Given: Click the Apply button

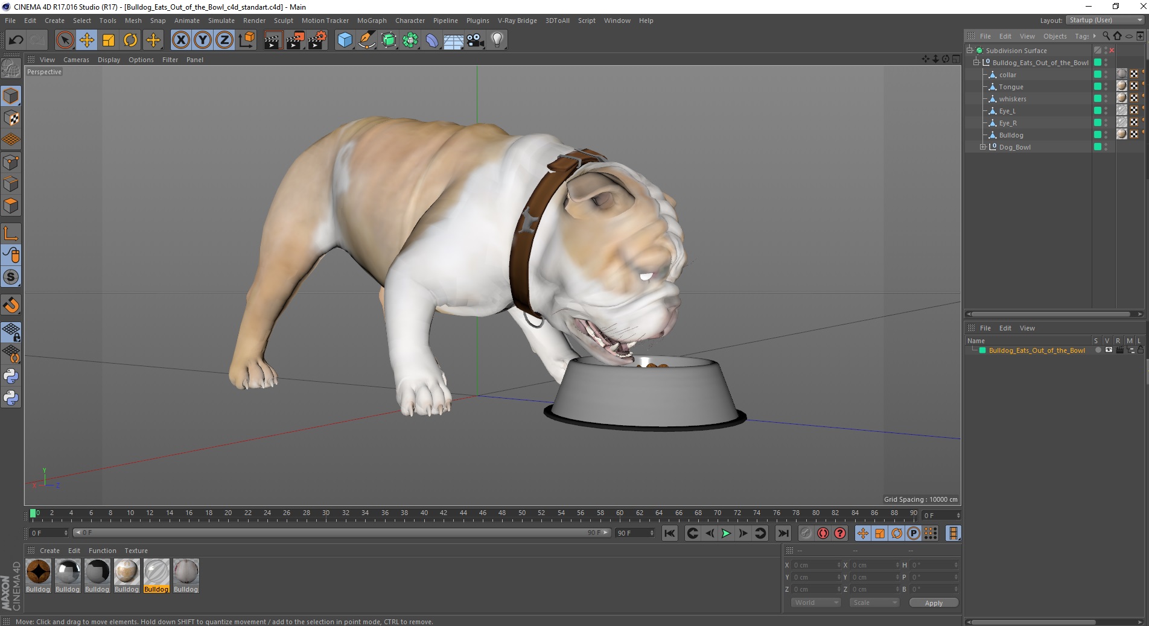Looking at the screenshot, I should coord(934,602).
